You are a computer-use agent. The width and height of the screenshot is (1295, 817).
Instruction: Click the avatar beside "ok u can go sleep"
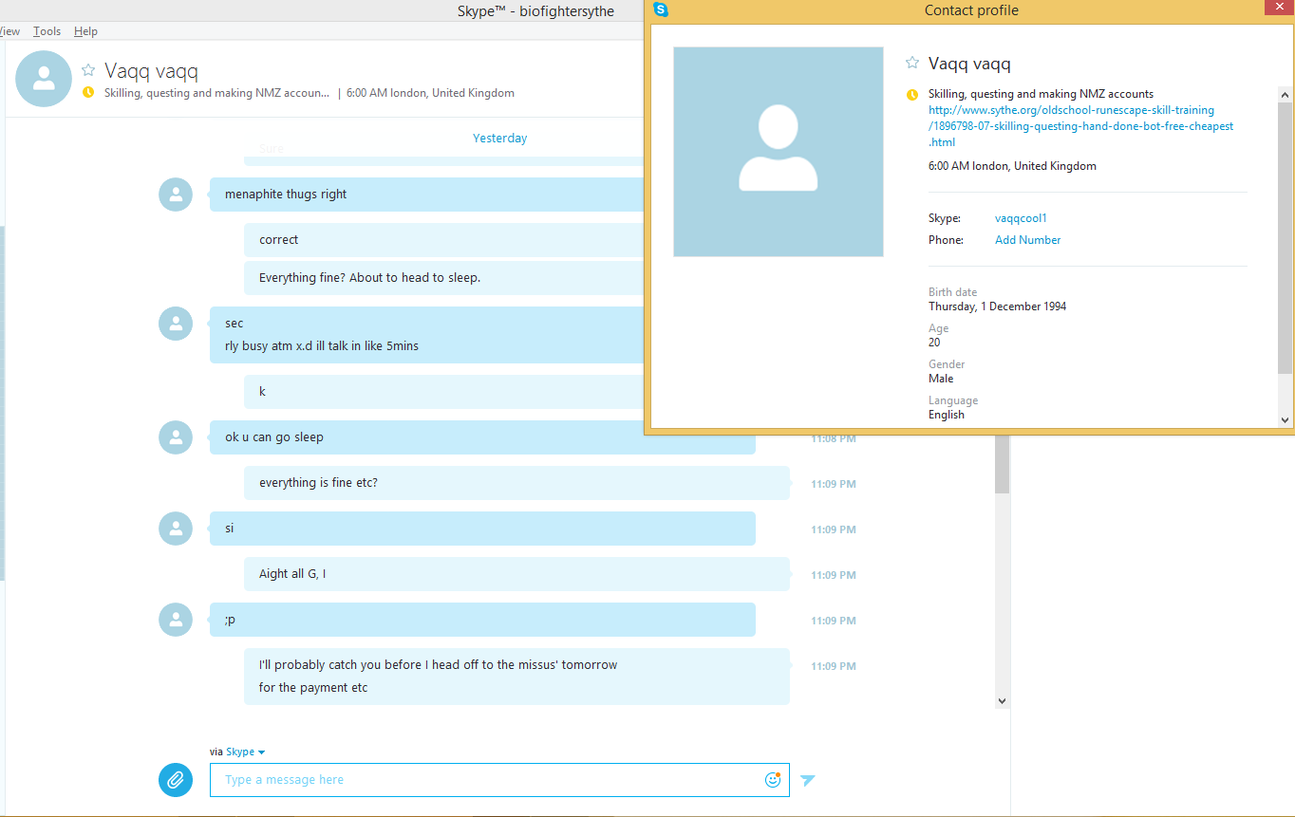pyautogui.click(x=176, y=437)
